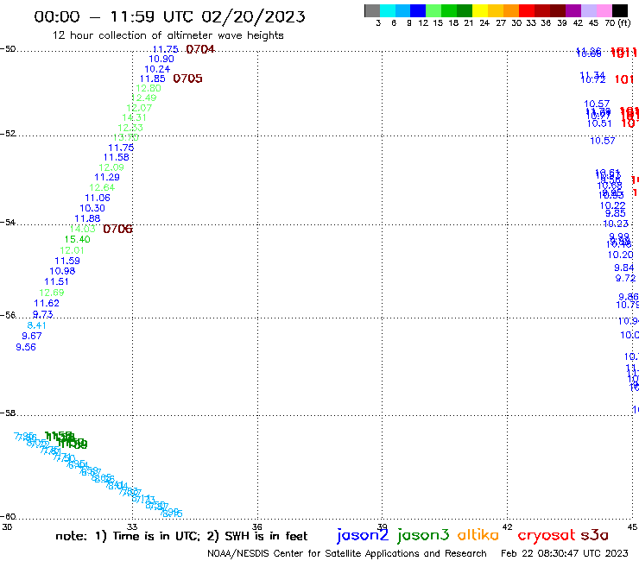Viewport: 639px width, 561px height.
Task: Click the bright red legend swatch
Action: coord(527,10)
